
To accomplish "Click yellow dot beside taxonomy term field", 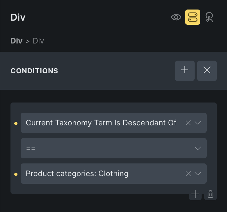I will pos(16,123).
